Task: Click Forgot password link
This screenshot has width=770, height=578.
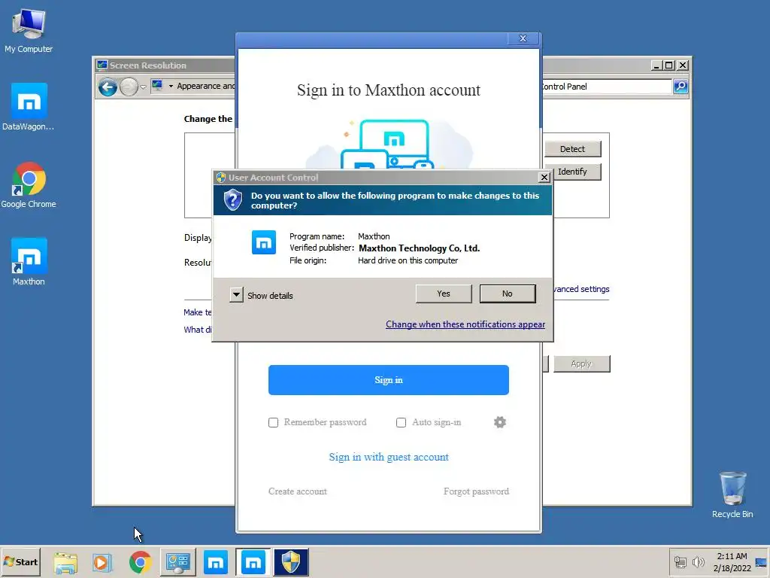Action: click(x=476, y=491)
